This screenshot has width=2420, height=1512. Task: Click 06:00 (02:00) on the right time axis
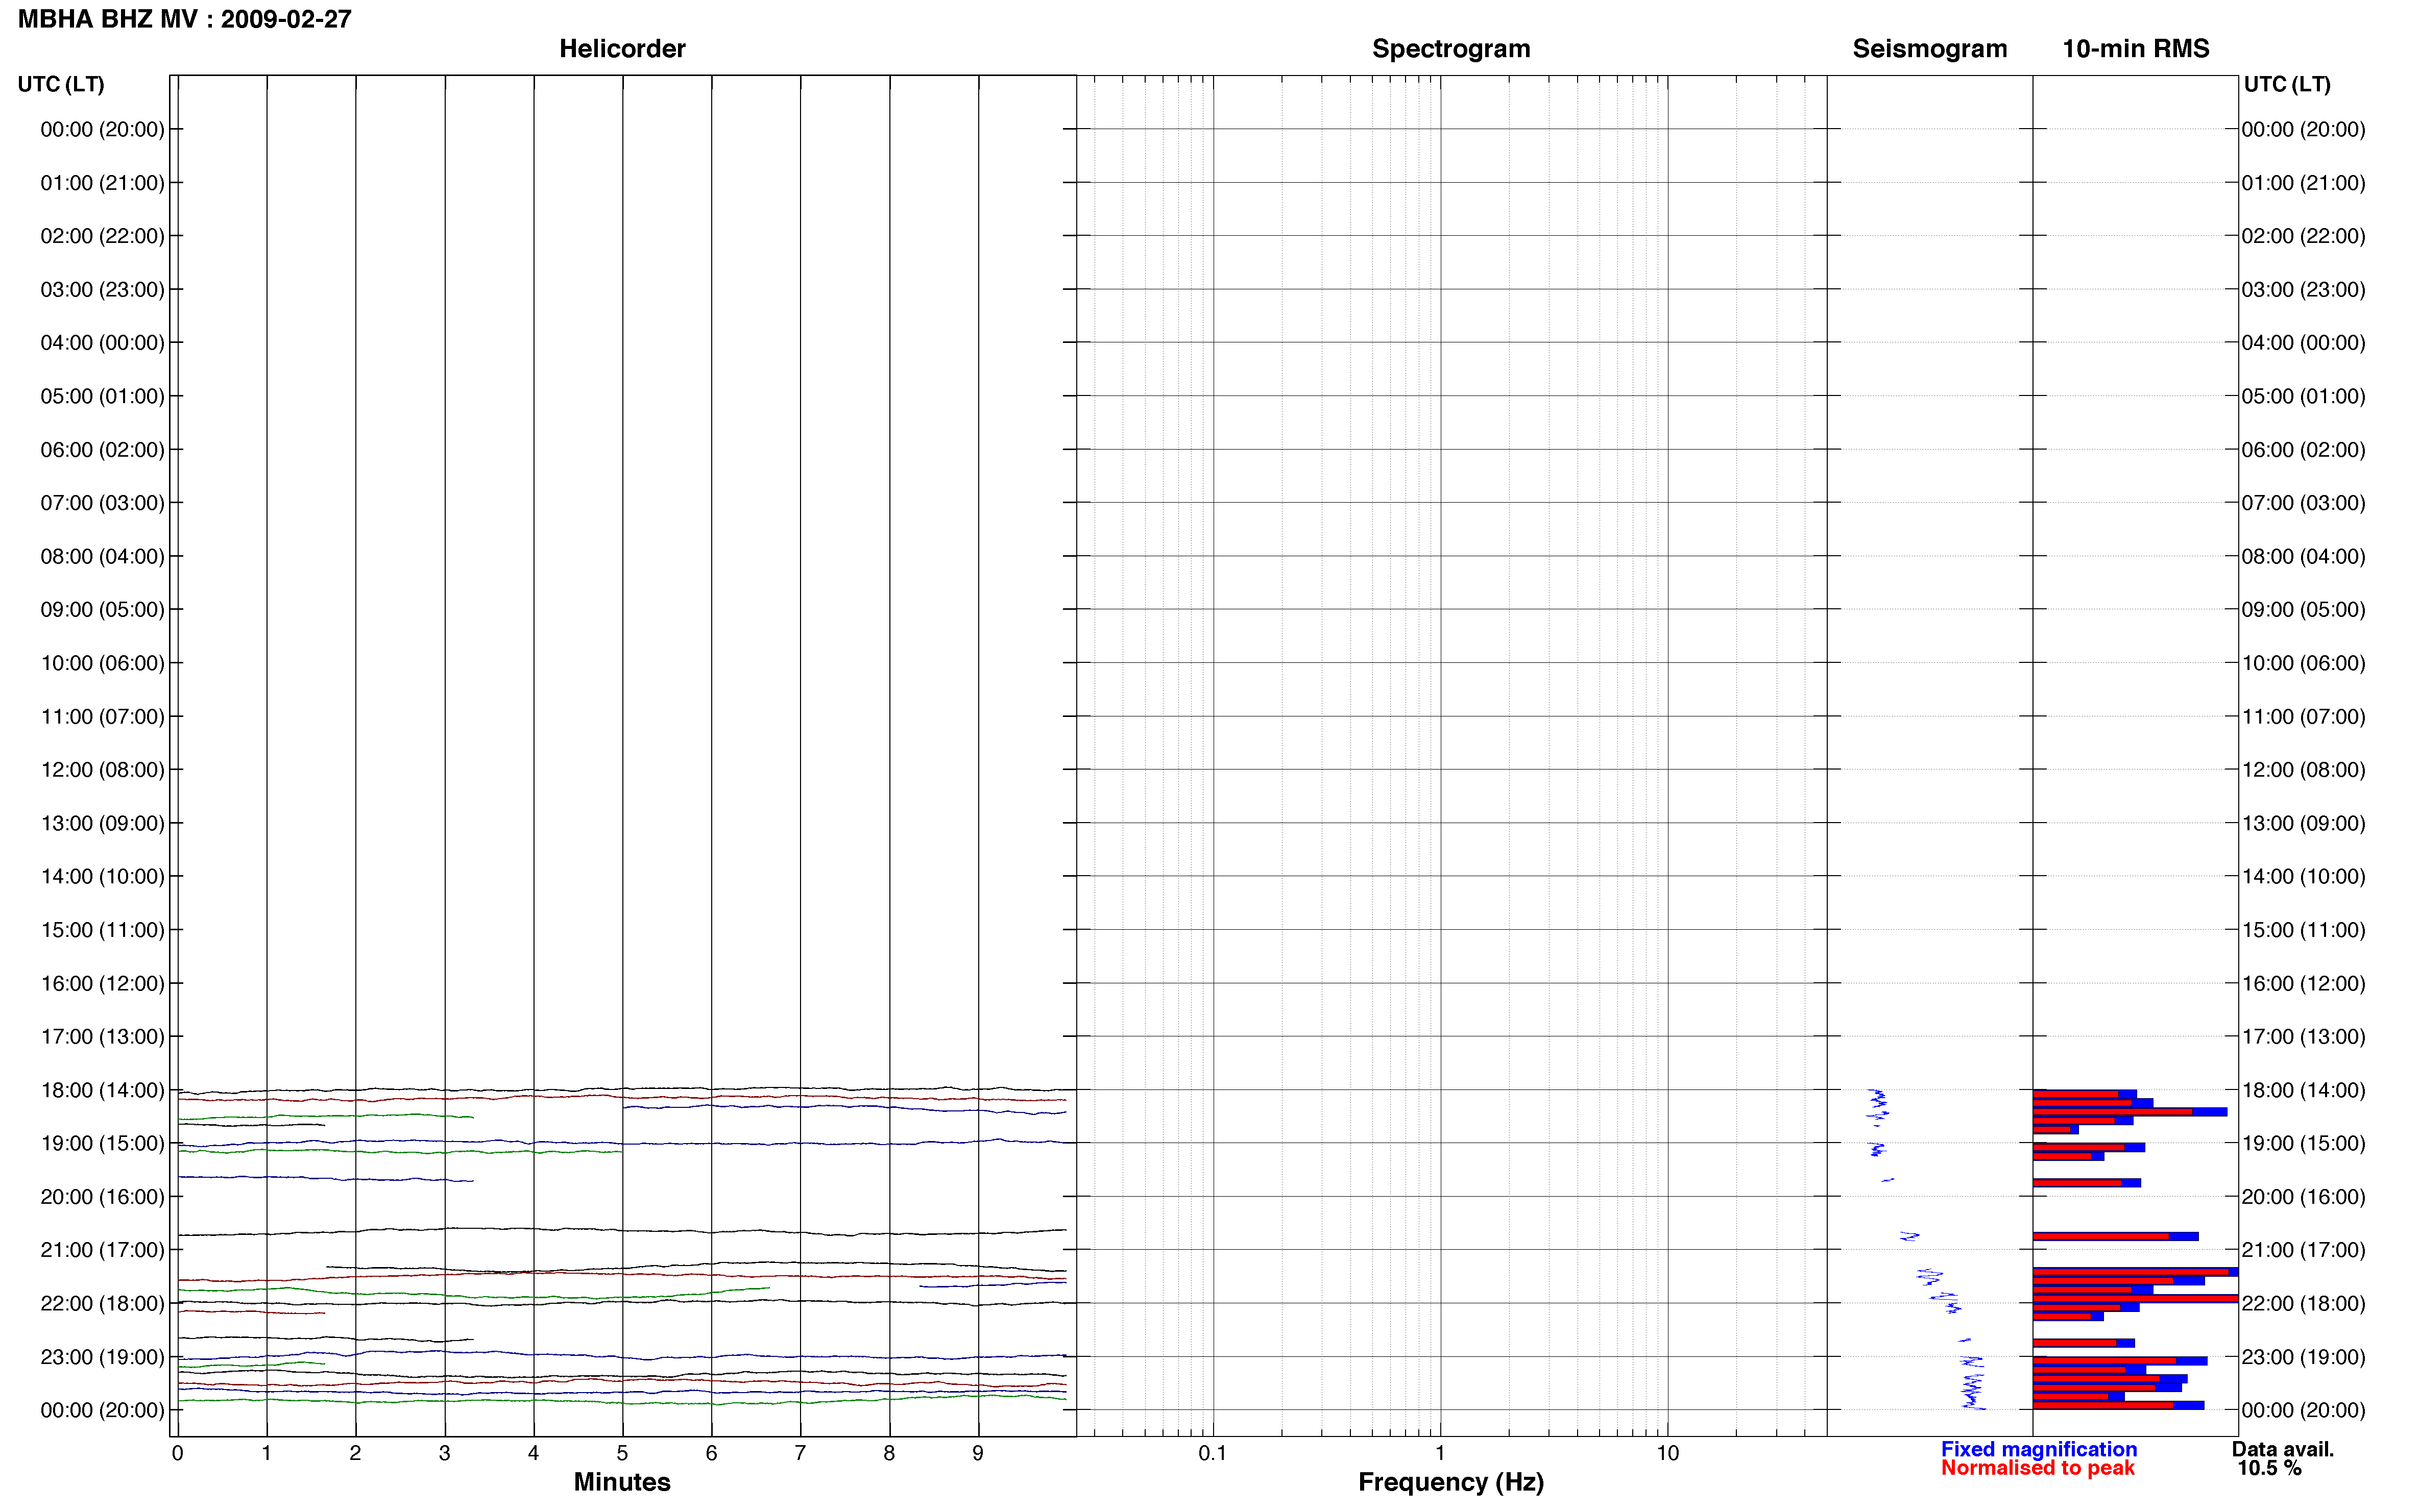[x=2303, y=449]
